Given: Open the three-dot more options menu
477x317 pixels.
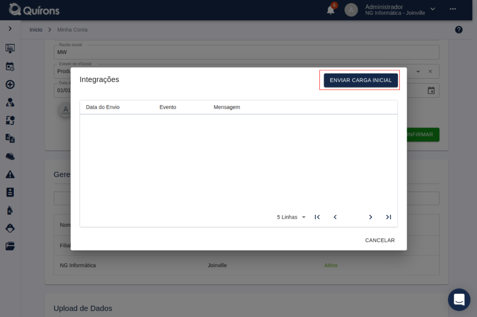Looking at the screenshot, I should tap(453, 9).
